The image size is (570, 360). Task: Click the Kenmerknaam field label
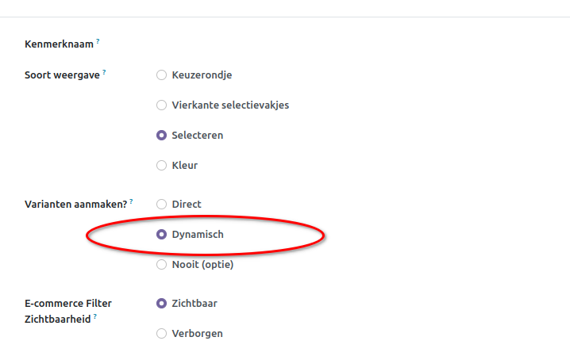tap(60, 44)
